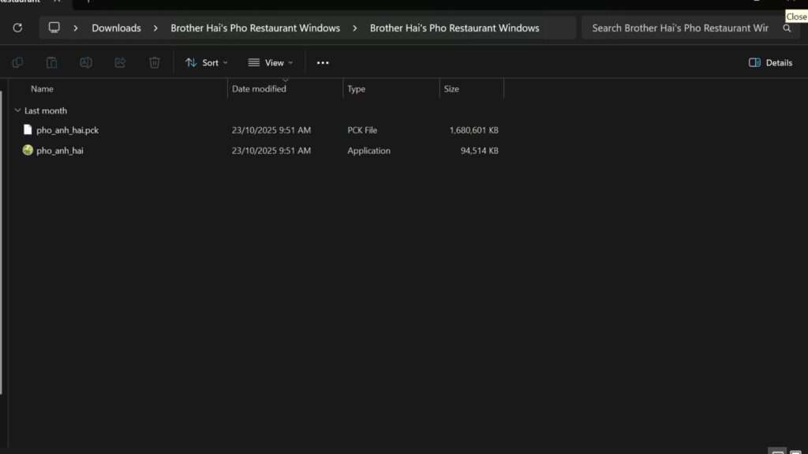Select the Rename icon in the toolbar
This screenshot has width=808, height=454.
point(85,62)
